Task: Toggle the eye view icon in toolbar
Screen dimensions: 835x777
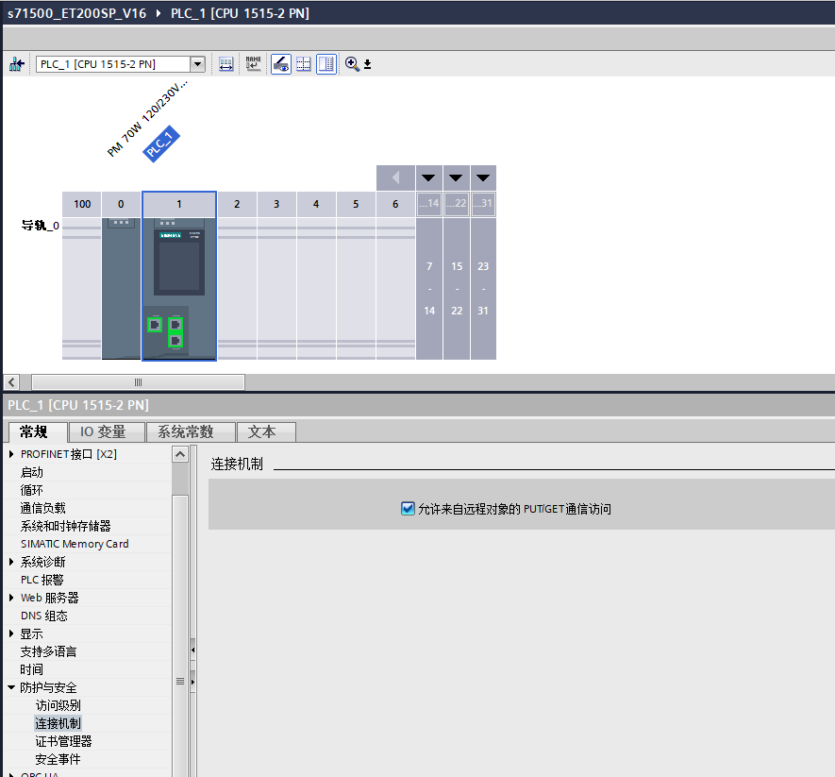Action: pos(281,64)
